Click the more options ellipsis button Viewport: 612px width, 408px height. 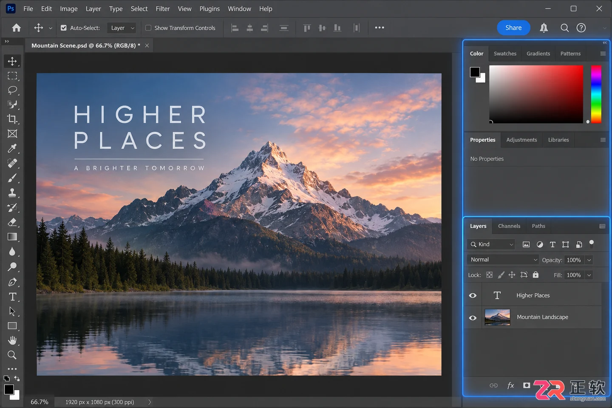[x=380, y=28]
